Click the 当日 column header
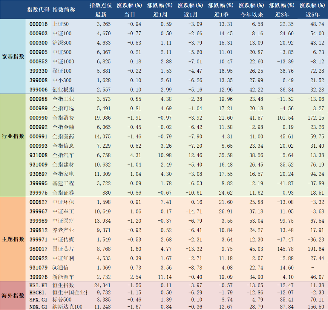This screenshot has width=328, height=310. coord(129,15)
